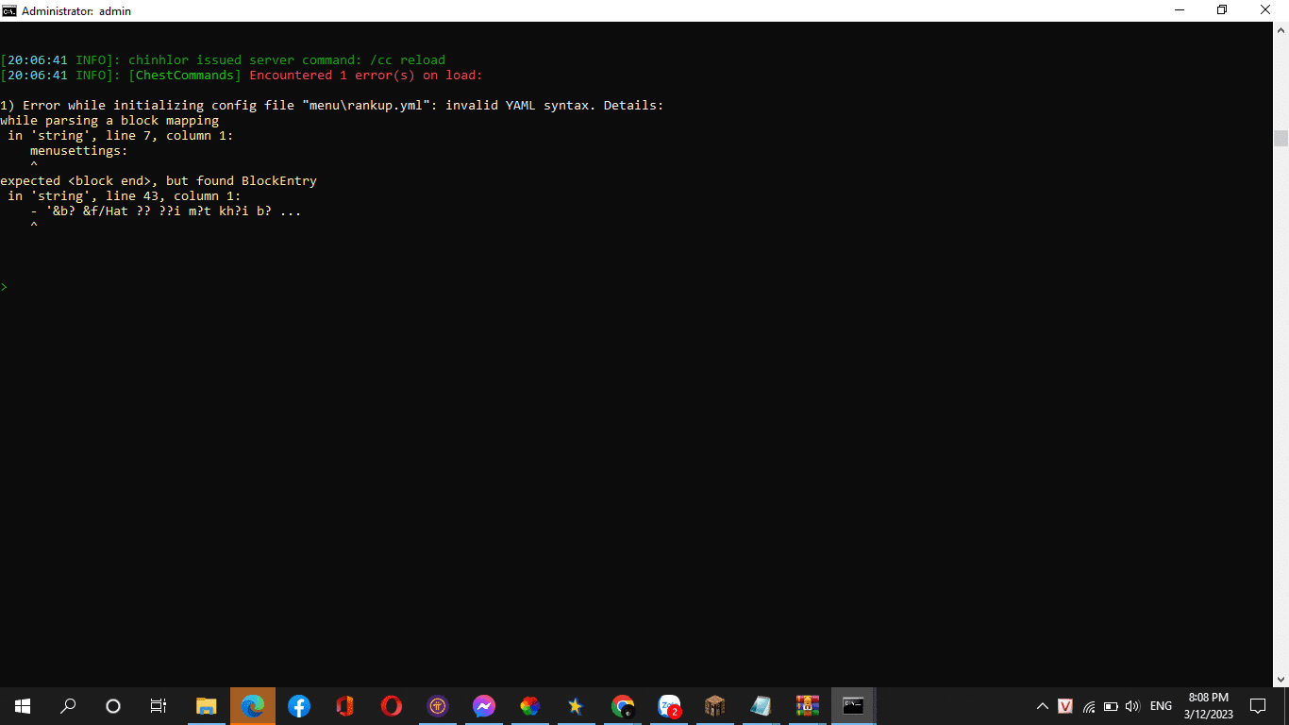
Task: Open the Action Center notification icon
Action: coord(1258,706)
